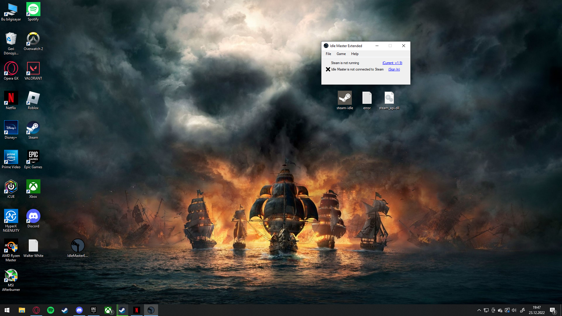Open the Game menu
This screenshot has width=562, height=316.
coord(341,54)
